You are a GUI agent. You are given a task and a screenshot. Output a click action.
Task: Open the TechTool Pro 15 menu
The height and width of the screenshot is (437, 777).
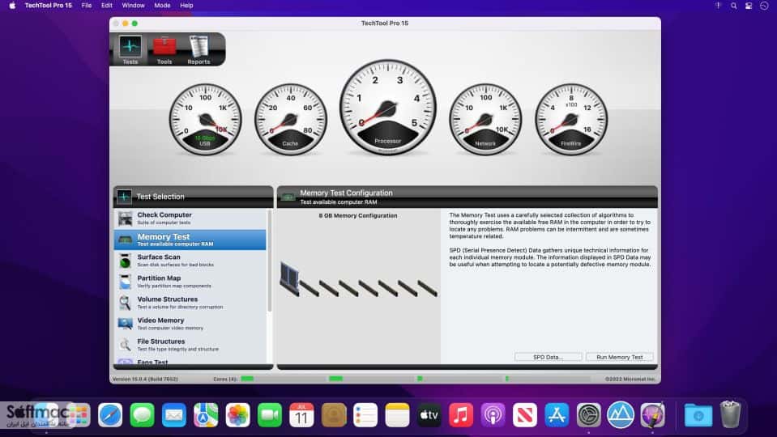[48, 6]
